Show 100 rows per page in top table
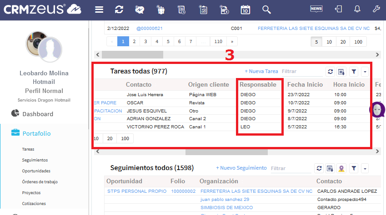Screen dimensions: 386x215 point(358,42)
